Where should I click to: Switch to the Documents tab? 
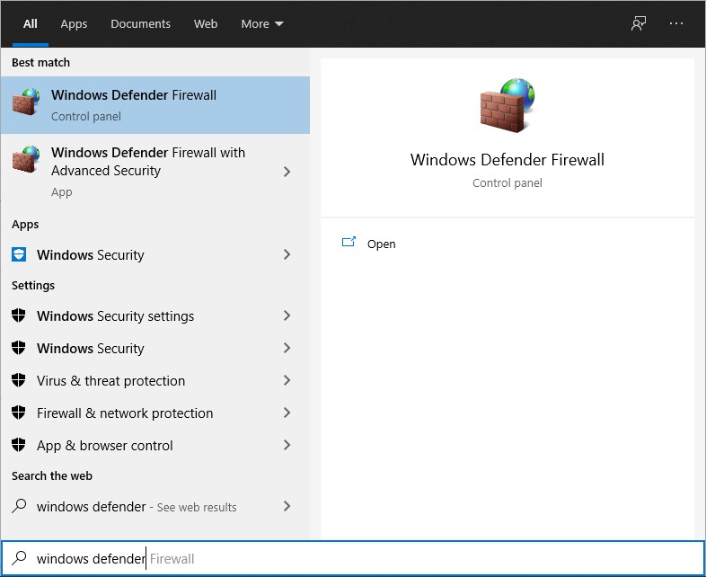point(140,24)
